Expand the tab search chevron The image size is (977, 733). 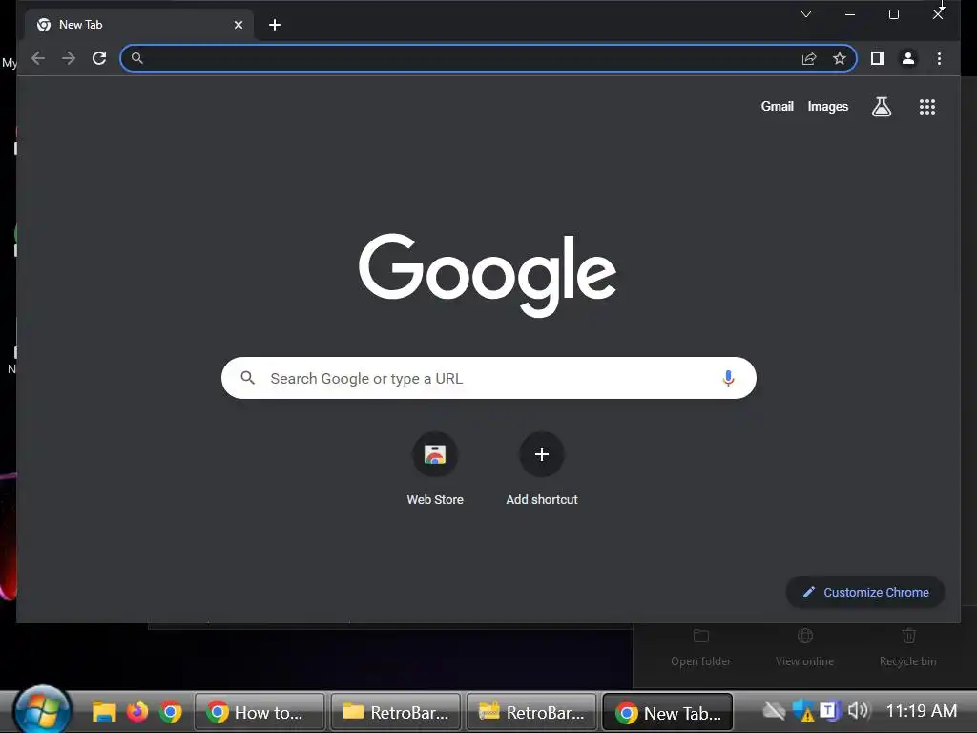point(805,14)
